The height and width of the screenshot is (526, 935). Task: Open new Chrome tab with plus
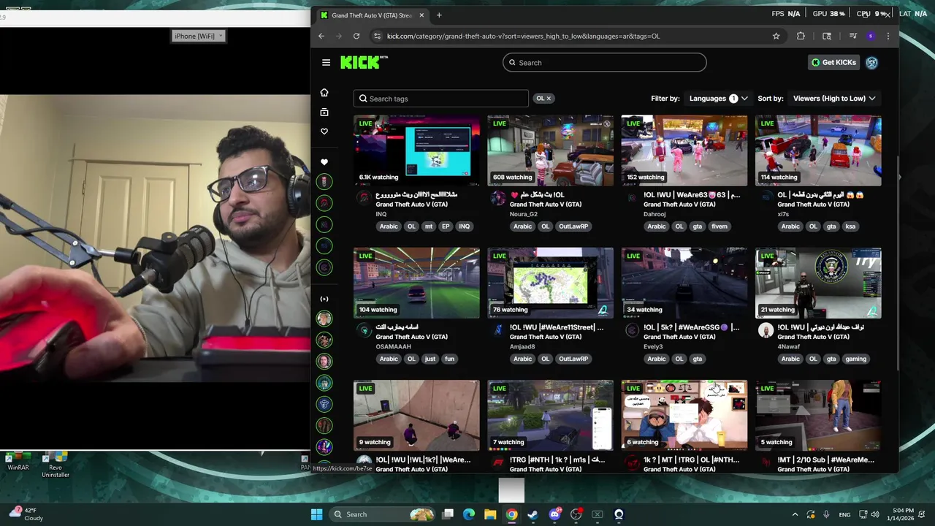click(x=439, y=15)
